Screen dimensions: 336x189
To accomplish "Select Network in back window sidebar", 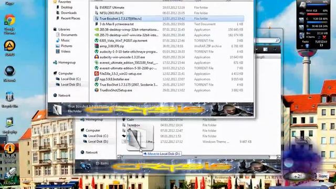I will pos(91,152).
